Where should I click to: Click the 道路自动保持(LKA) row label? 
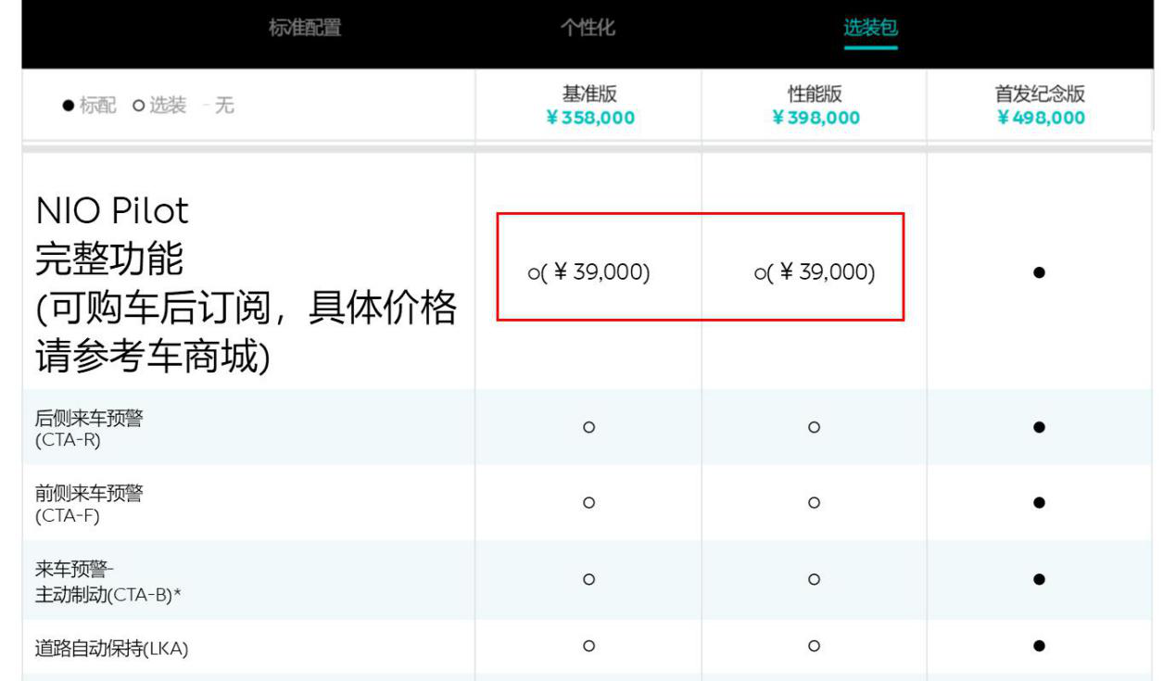pos(111,649)
